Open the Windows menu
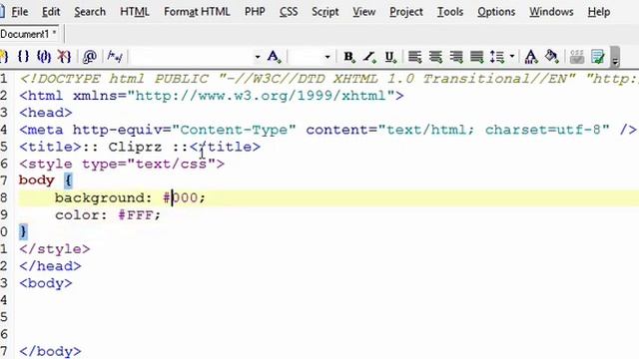 point(551,12)
